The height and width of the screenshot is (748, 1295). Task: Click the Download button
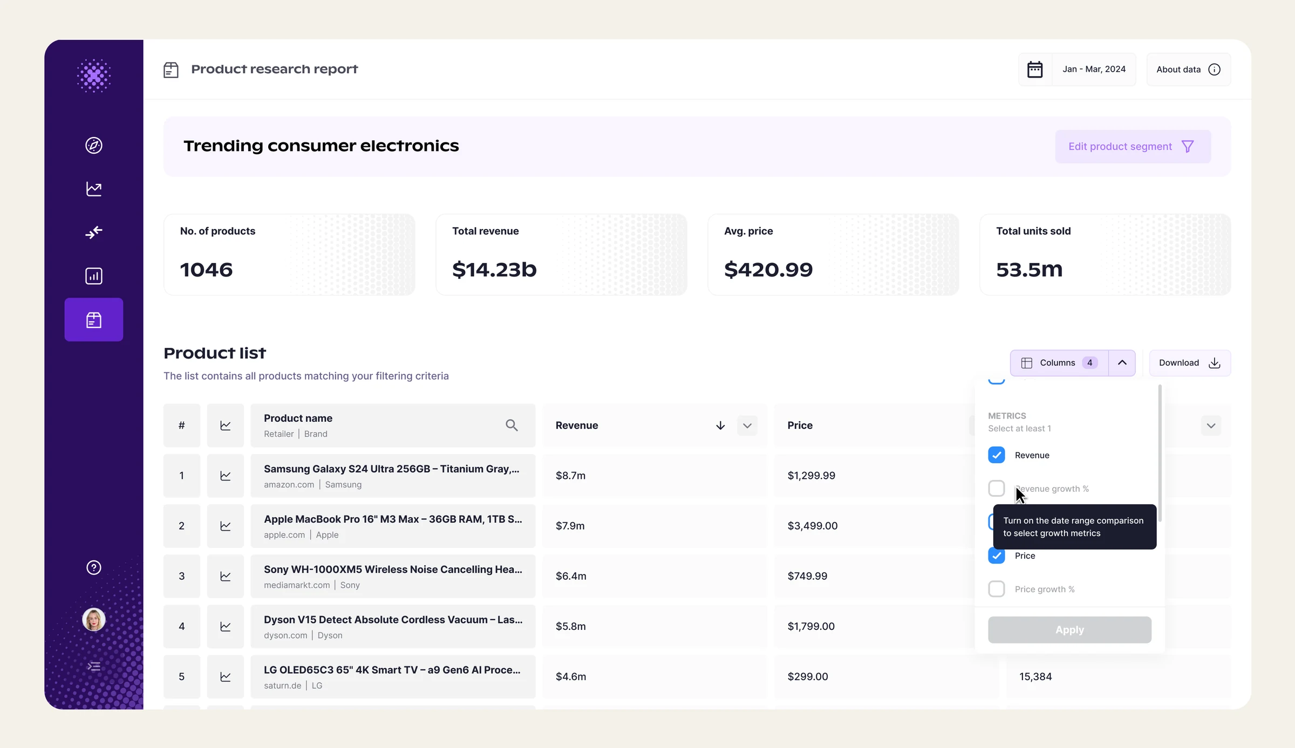click(1190, 363)
